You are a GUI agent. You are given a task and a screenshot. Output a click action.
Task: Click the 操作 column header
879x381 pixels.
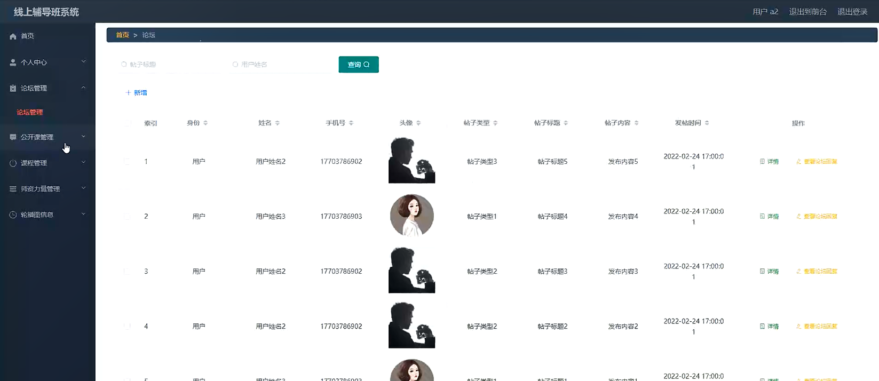point(798,123)
